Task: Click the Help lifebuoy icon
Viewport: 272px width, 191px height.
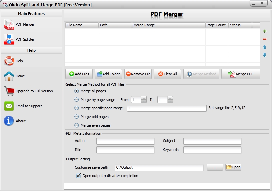Action: click(x=9, y=61)
